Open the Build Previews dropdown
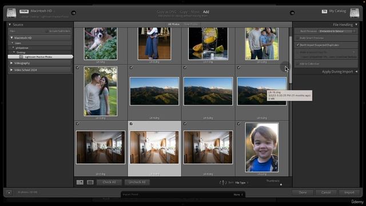 [x=337, y=31]
